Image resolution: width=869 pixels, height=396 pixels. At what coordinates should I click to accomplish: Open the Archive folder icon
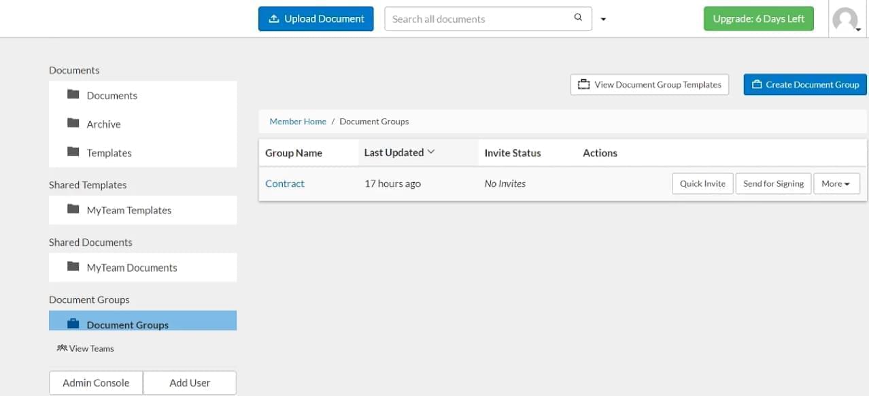point(73,123)
